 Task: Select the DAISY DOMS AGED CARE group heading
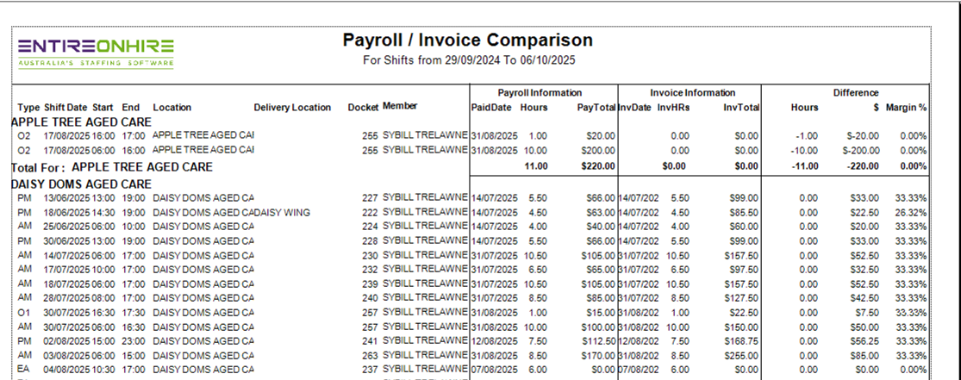[x=81, y=184]
